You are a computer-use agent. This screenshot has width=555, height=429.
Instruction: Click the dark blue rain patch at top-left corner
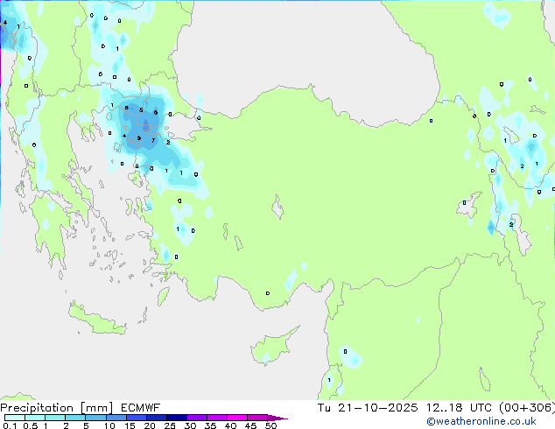[x=9, y=33]
